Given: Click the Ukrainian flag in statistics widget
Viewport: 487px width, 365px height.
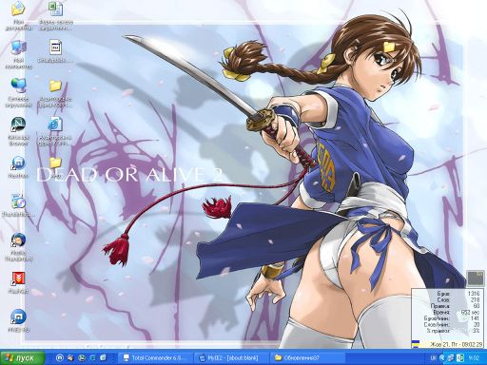Looking at the screenshot, I should tap(416, 344).
